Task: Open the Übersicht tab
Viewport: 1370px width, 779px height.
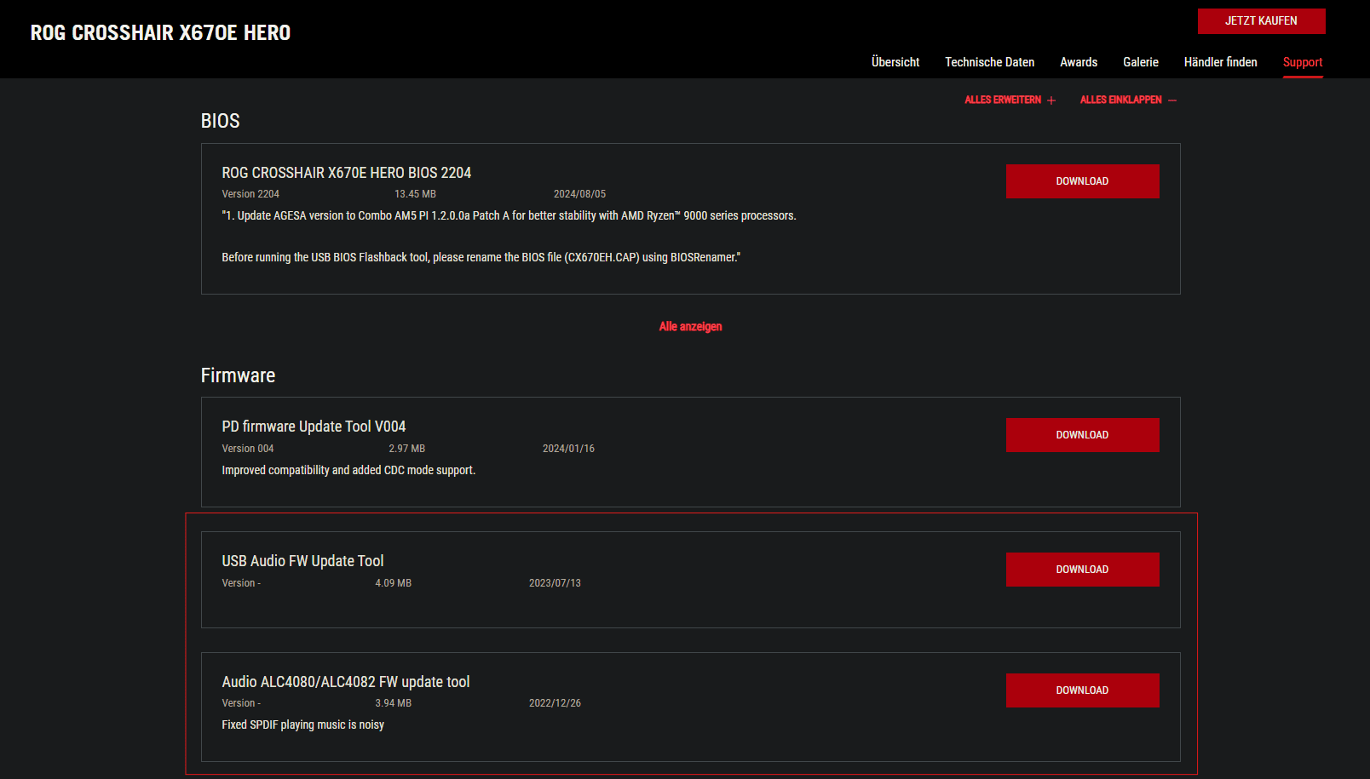Action: (895, 62)
